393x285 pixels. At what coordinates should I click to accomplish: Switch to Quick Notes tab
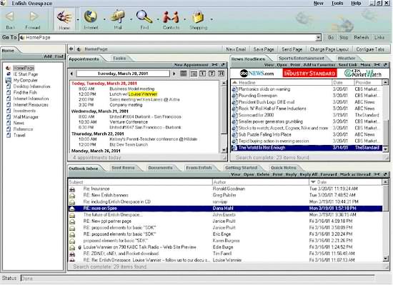[284, 168]
